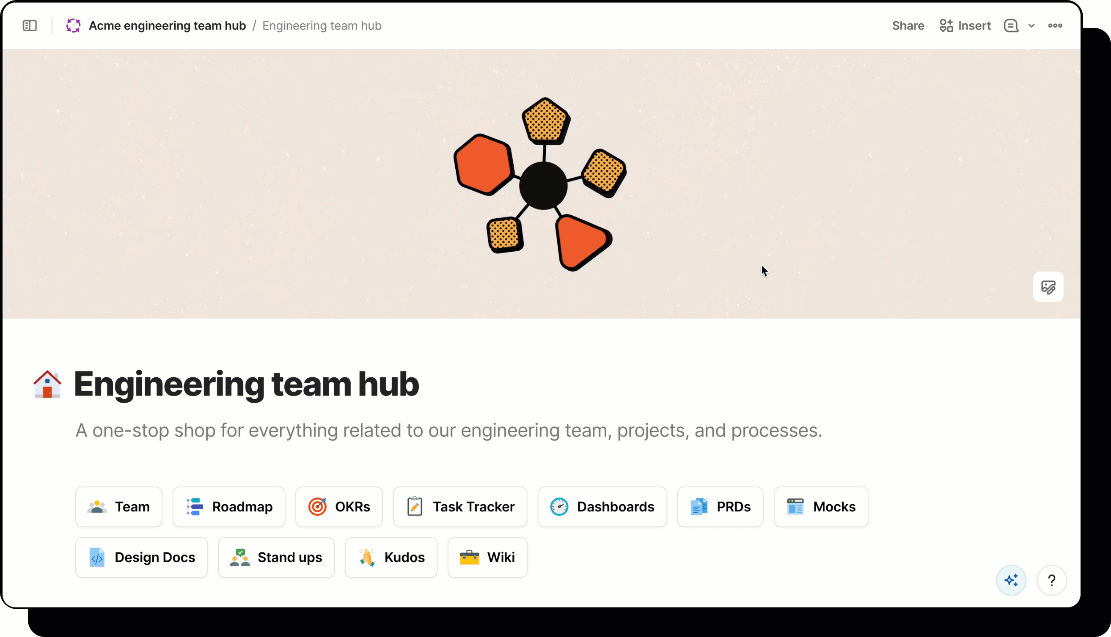Screen dimensions: 1111x637
Task: Open the comments panel icon
Action: 1011,26
